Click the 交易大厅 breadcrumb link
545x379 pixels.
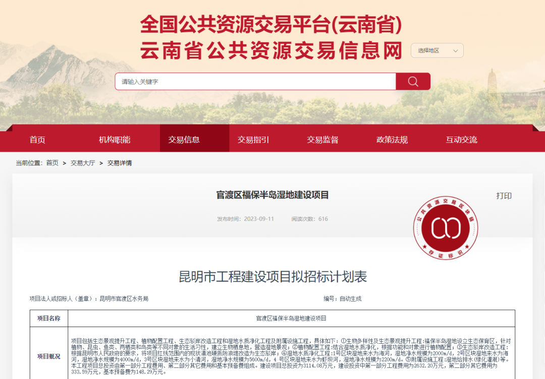83,163
